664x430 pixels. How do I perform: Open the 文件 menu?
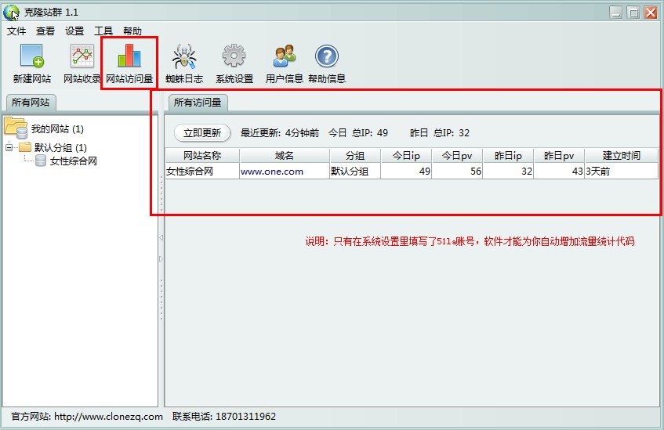tap(16, 31)
